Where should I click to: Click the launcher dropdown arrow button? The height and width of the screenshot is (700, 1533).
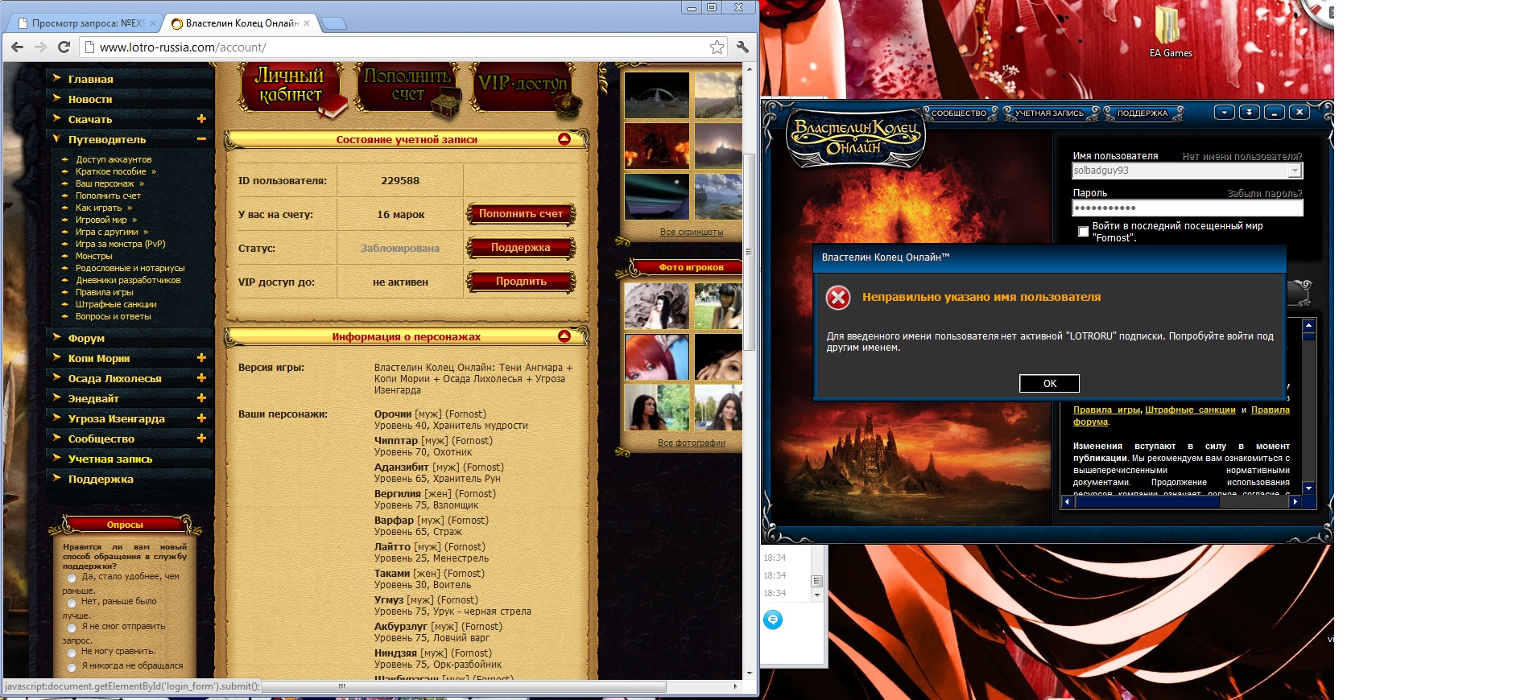(x=1225, y=113)
